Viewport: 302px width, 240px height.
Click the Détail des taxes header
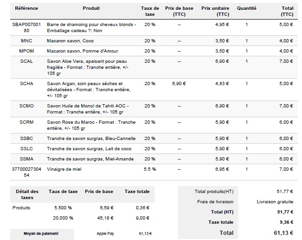point(27,194)
